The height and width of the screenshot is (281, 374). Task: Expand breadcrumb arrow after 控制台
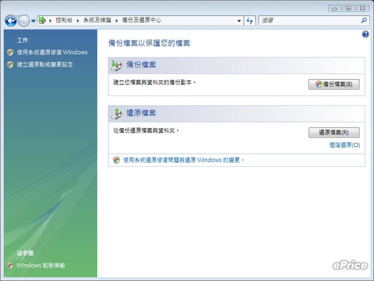click(x=78, y=21)
